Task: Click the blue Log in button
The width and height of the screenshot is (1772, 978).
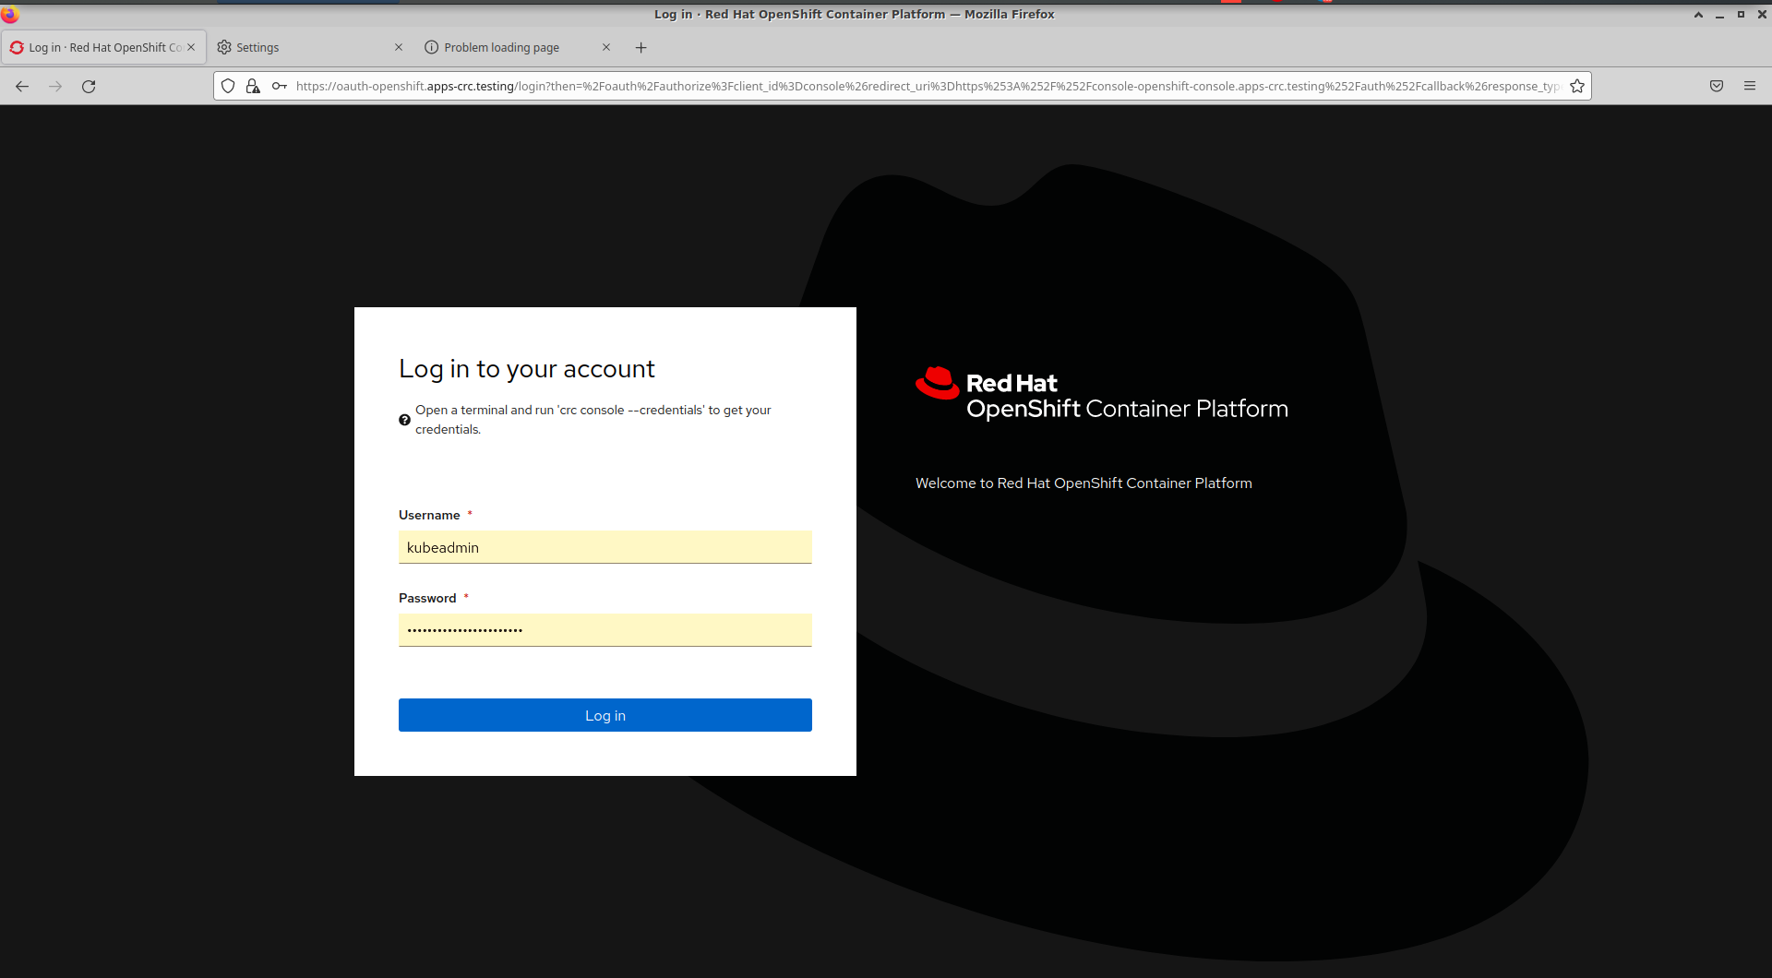Action: (x=605, y=715)
